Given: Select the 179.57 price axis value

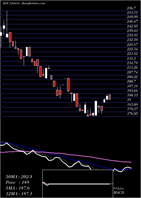Looking at the screenshot, I should [x=132, y=109].
